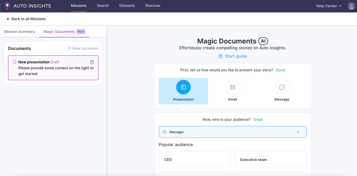Click the Manager audience input field
Viewport: 357px width, 176px height.
[x=232, y=132]
